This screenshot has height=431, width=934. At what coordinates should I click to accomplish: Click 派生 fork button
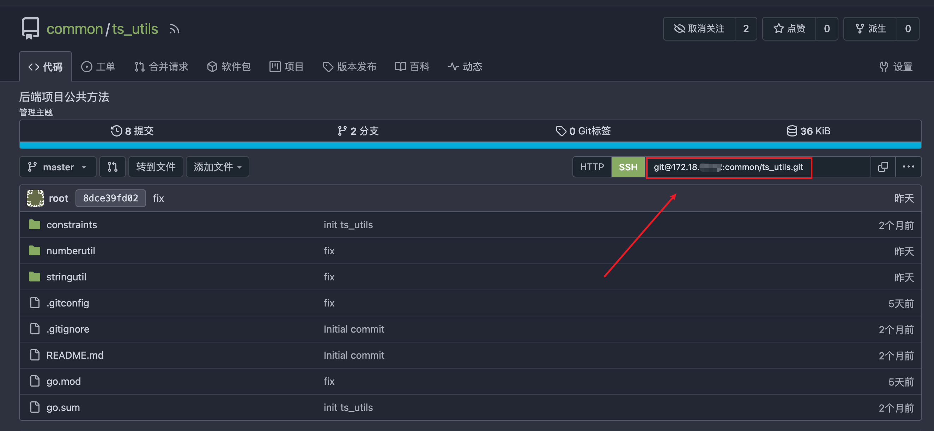870,29
